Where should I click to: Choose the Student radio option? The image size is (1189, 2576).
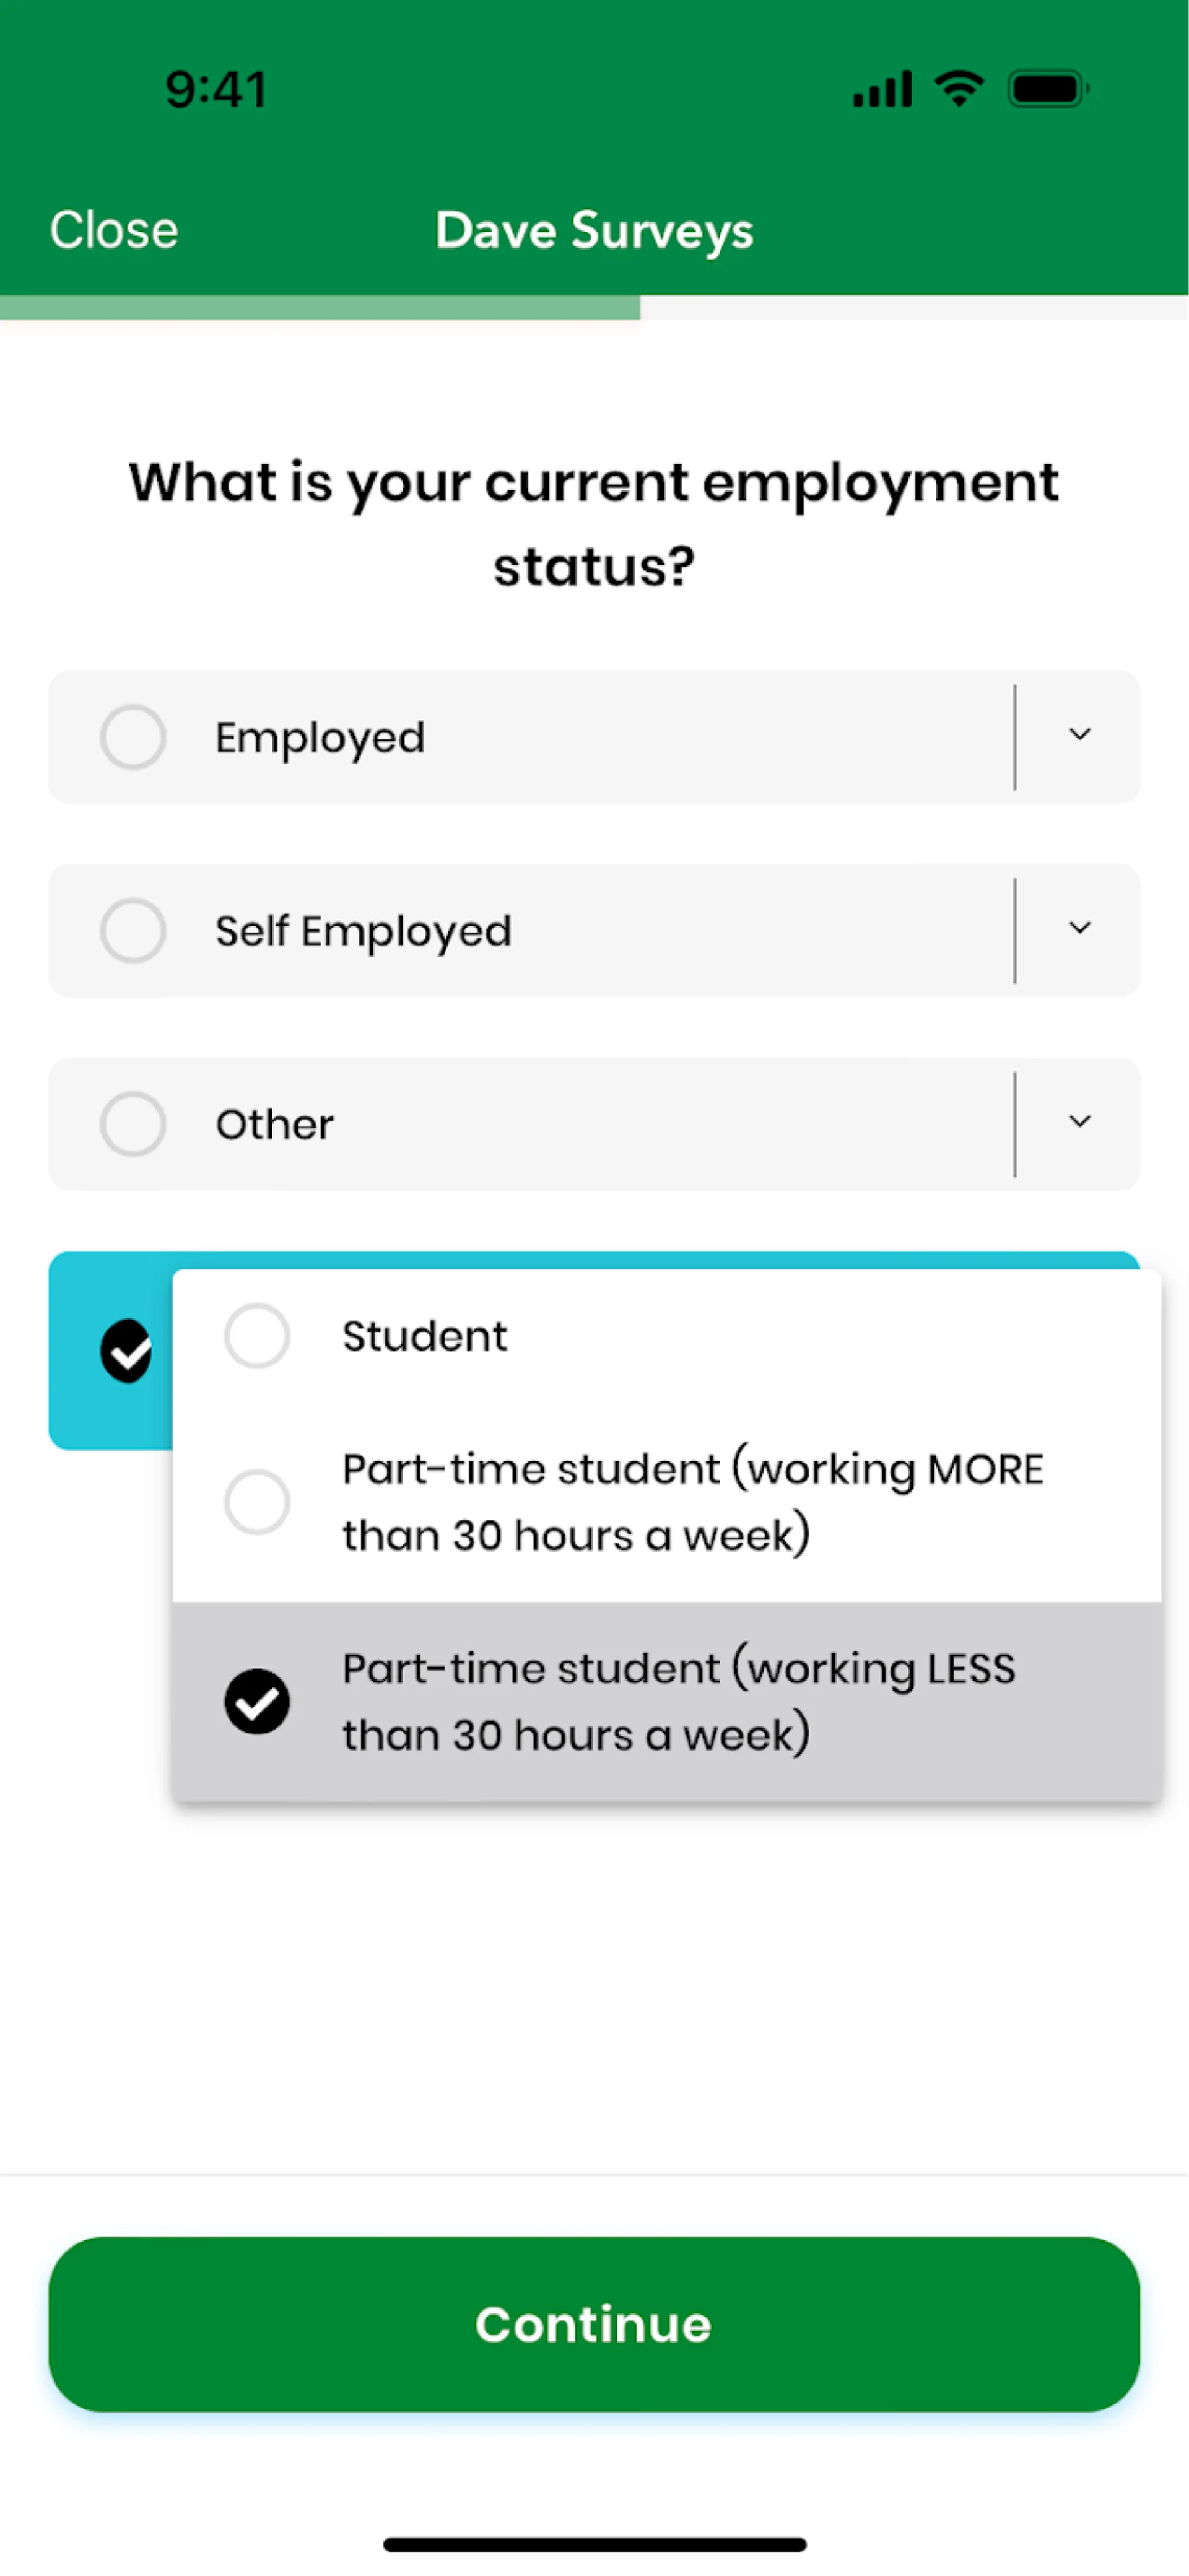click(257, 1336)
